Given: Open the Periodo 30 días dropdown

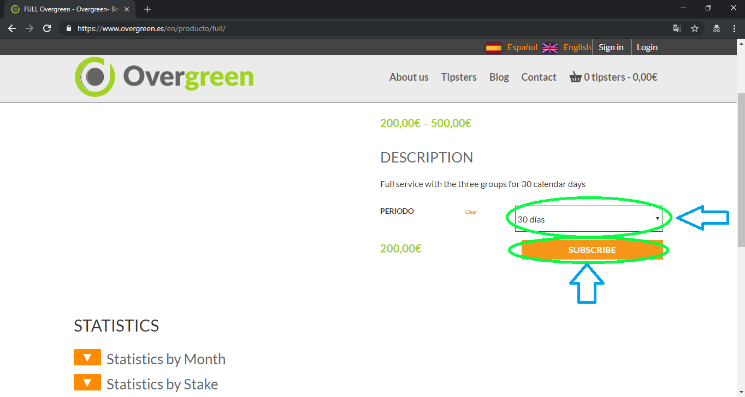Looking at the screenshot, I should [x=589, y=219].
